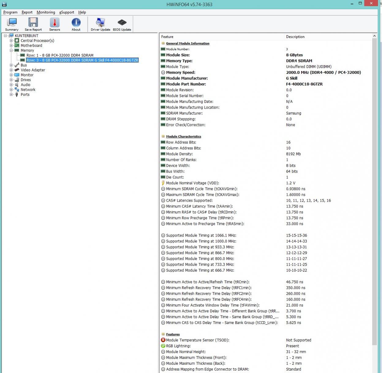The height and width of the screenshot is (373, 382).
Task: Select Row: 3 G Skill F4-4000C18-8GTZR module
Action: point(82,60)
